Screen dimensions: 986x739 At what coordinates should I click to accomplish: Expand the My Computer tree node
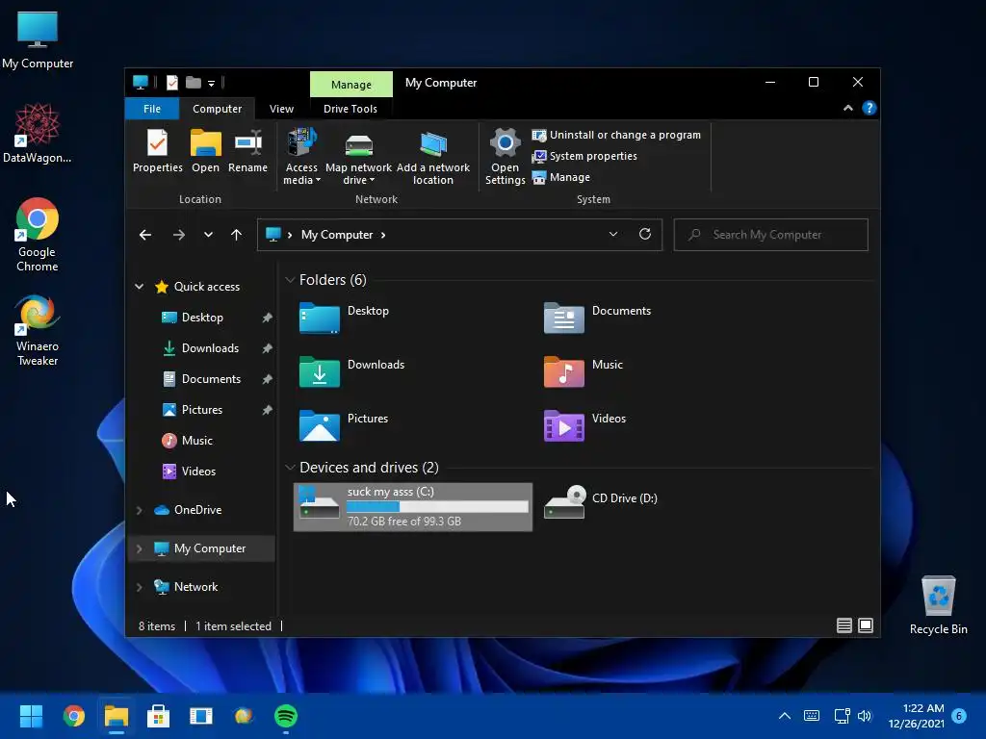pos(139,548)
